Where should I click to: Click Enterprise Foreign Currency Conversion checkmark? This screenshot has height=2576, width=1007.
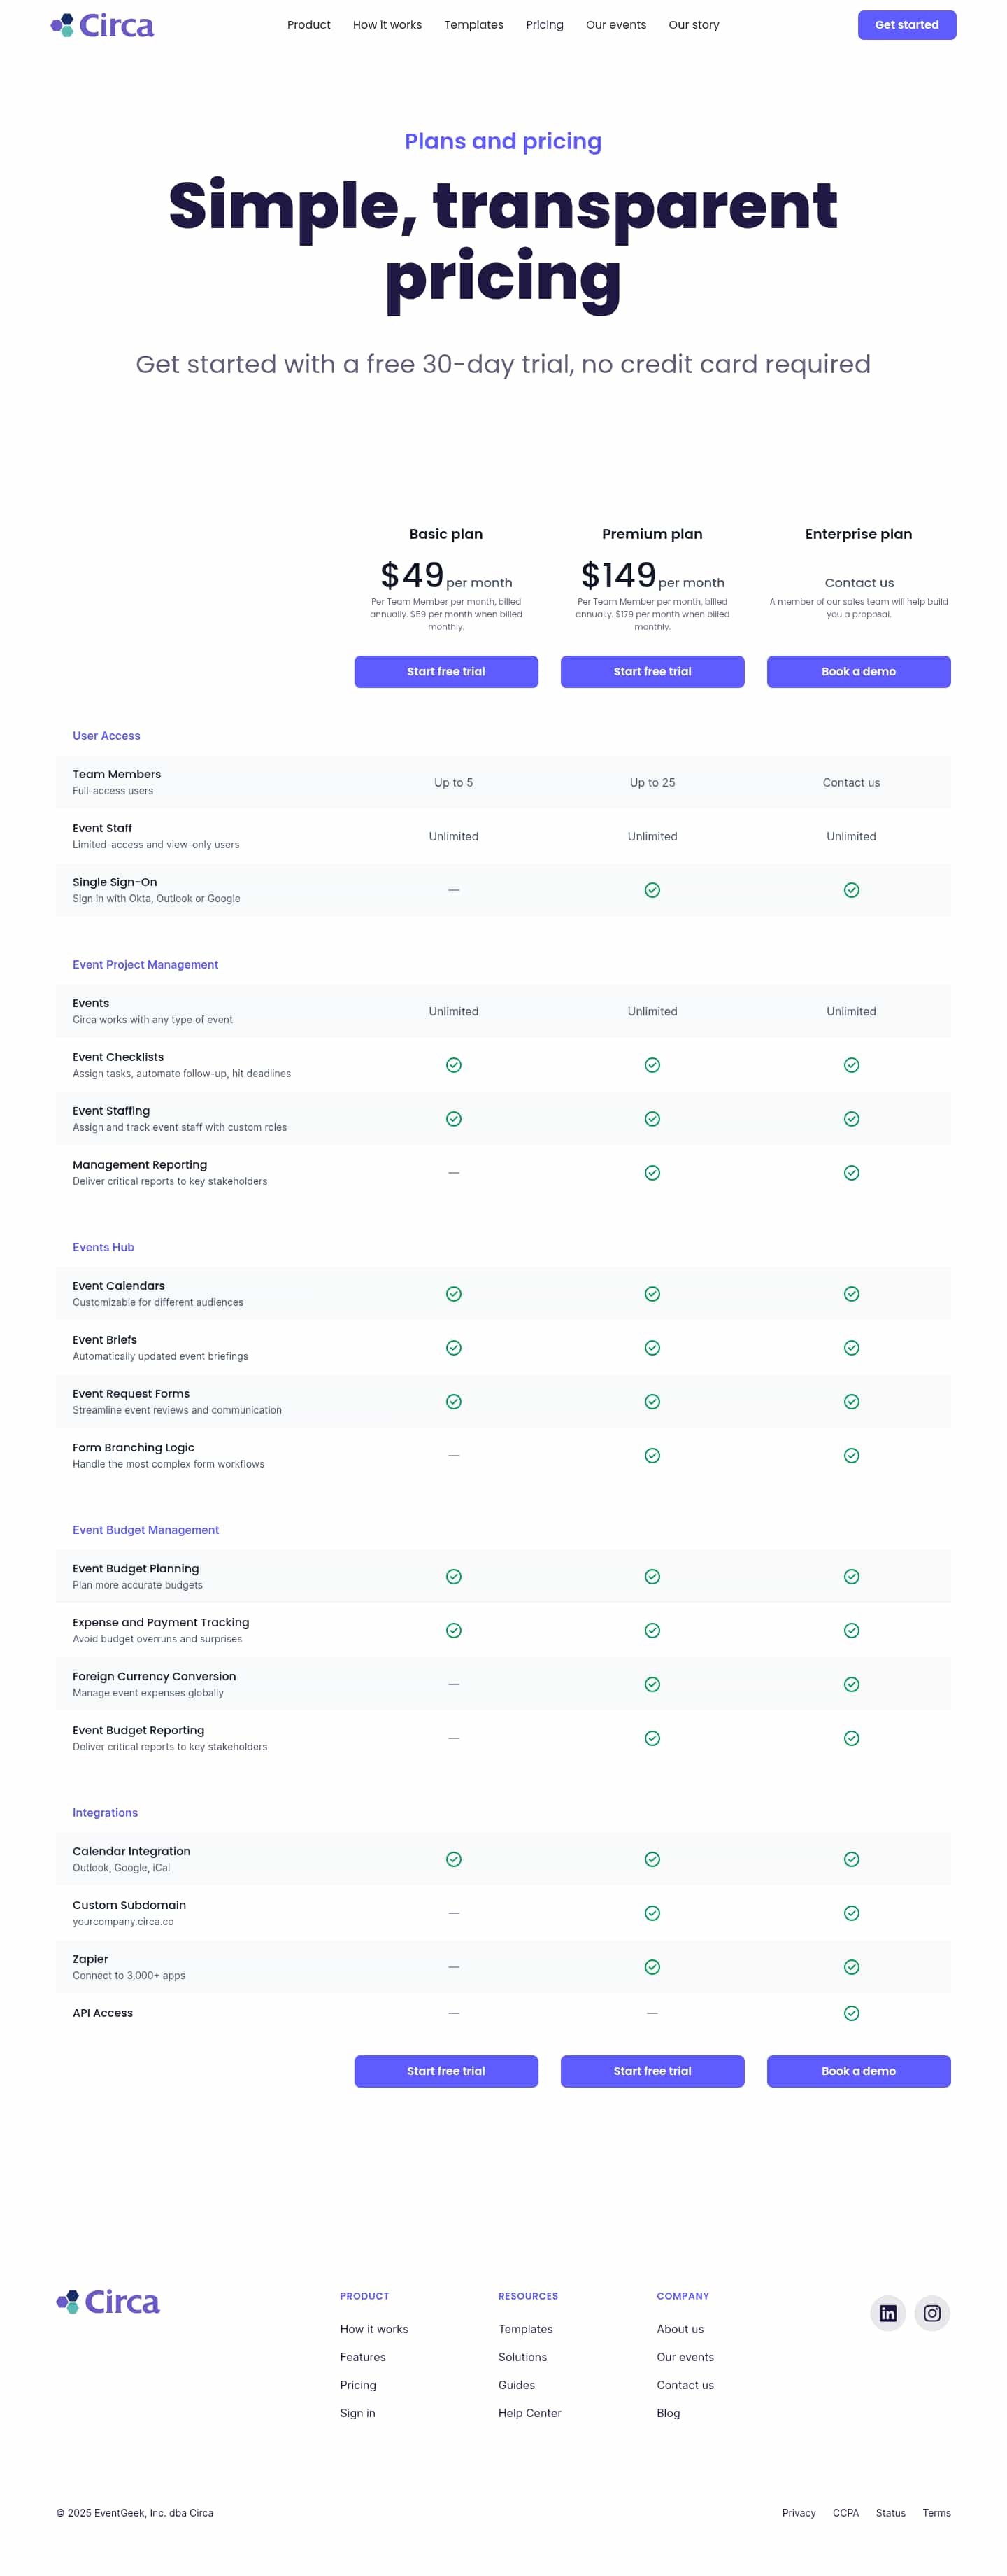pos(851,1684)
